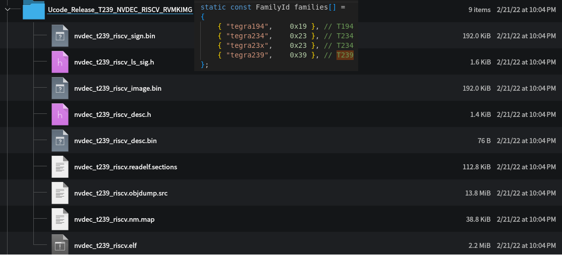
Task: Open the Ucode_Release_T239_NVDEC_RISCV_RVMKIMG folder icon
Action: [x=34, y=10]
